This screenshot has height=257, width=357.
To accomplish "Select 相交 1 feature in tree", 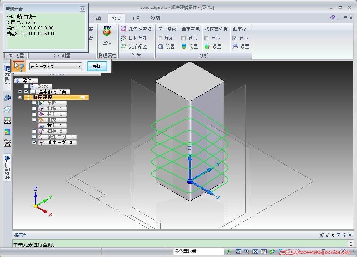I will (53, 120).
